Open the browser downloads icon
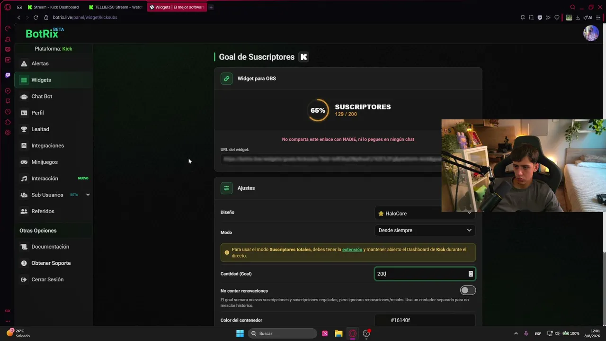 tap(578, 18)
